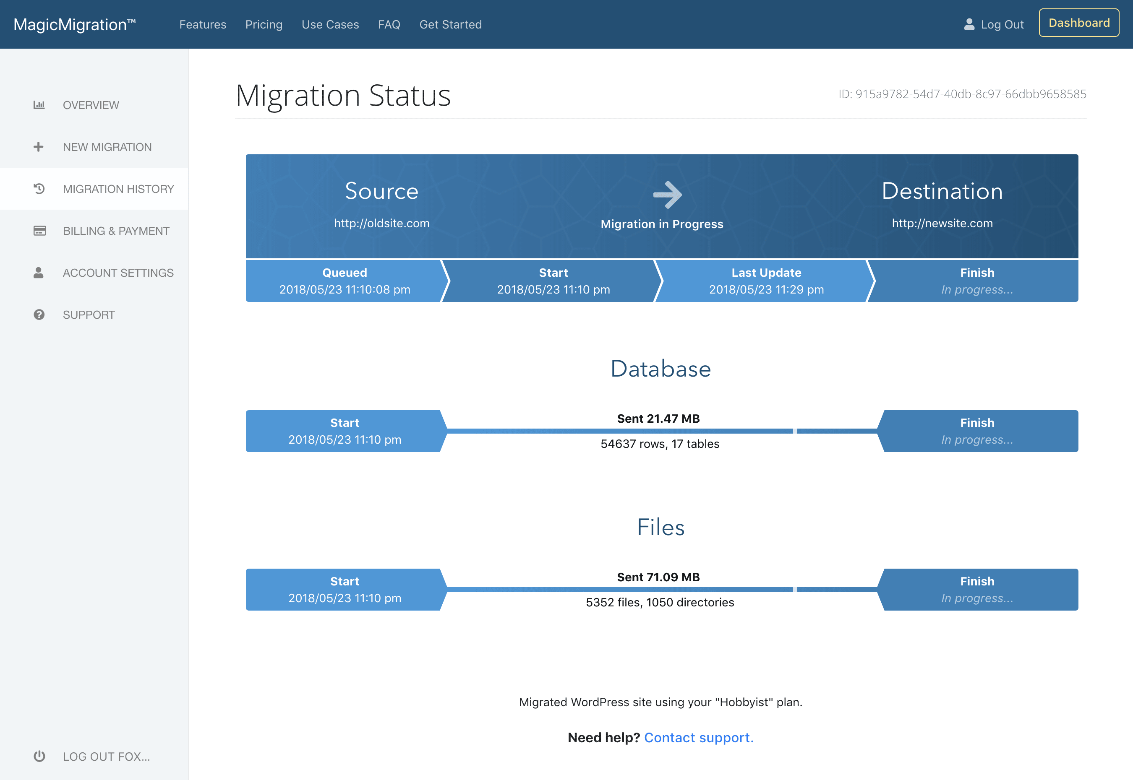Screen dimensions: 1133x780
Task: Click the Billing & Payment card icon
Action: [x=39, y=231]
